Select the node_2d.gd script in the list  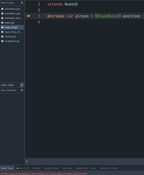point(12,27)
